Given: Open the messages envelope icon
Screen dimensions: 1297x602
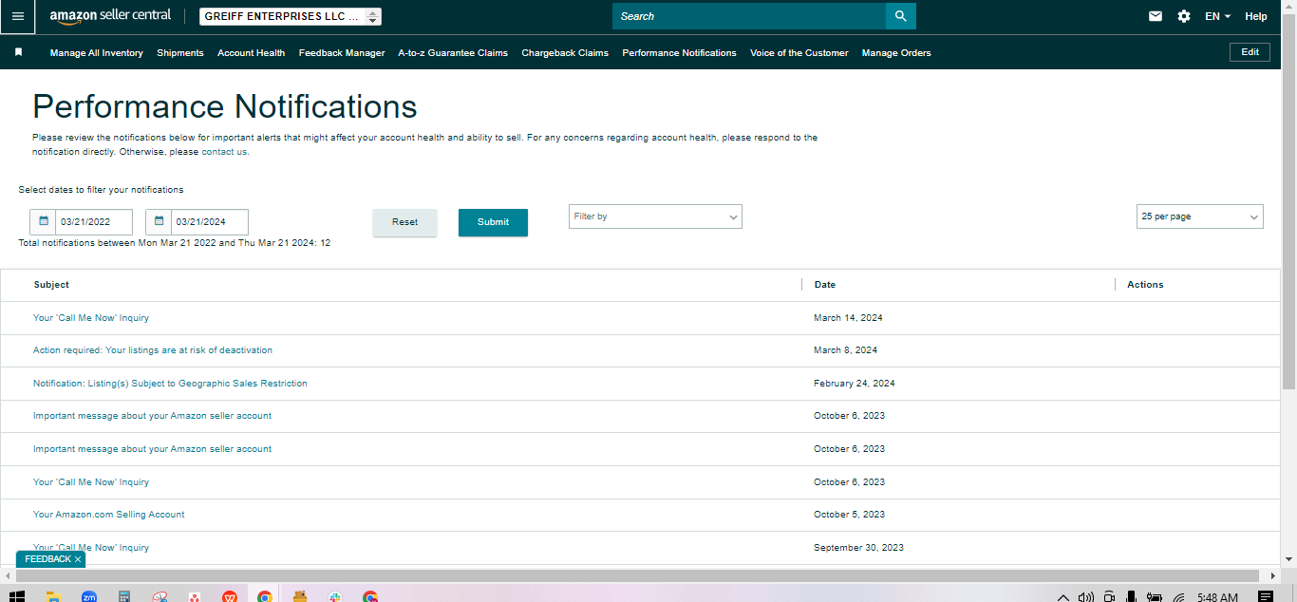Looking at the screenshot, I should tap(1156, 16).
